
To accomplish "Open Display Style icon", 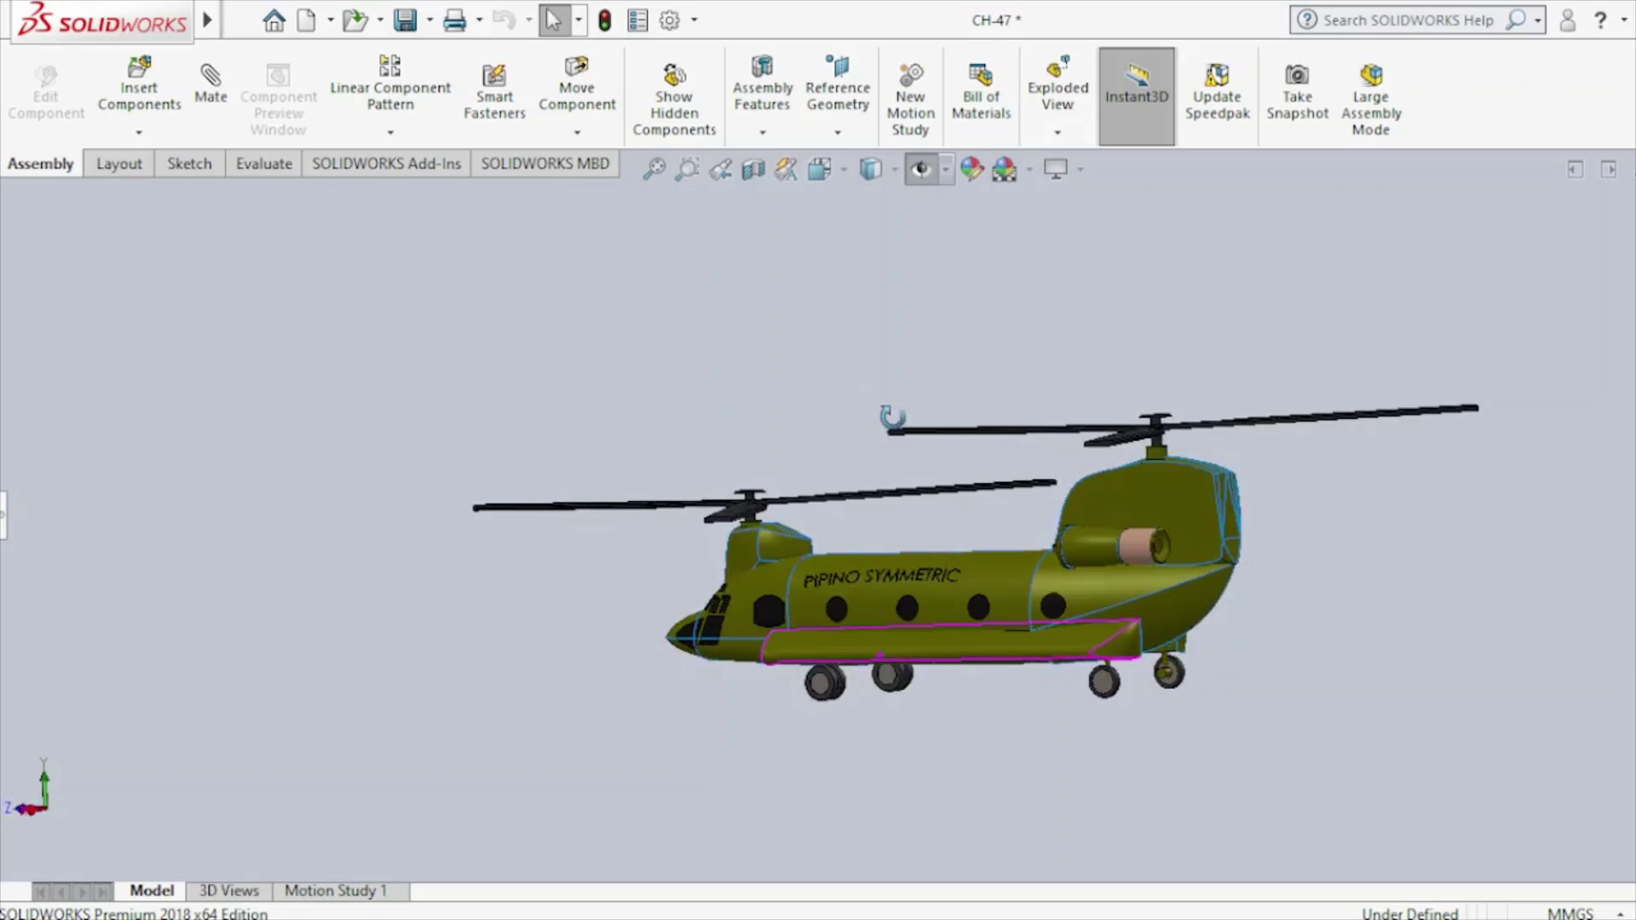I will click(x=870, y=169).
